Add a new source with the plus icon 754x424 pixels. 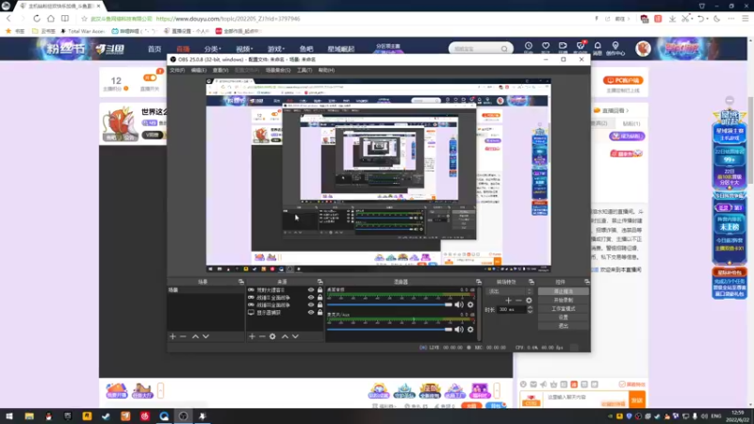[x=252, y=336]
